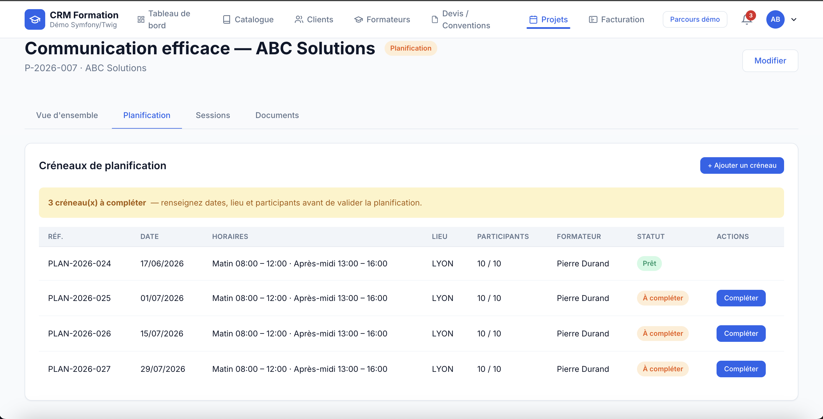Click Compléter for PLAN-2026-026

[x=741, y=334]
